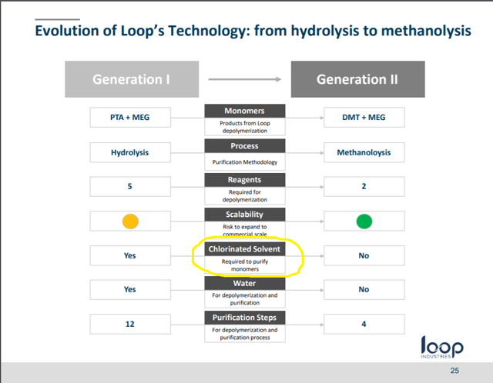Viewport: 493px width, 383px height.
Task: Click the Purification Steps header
Action: coord(245,318)
